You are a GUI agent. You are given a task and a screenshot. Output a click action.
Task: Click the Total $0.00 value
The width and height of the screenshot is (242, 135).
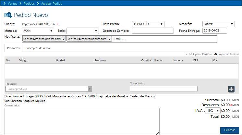click(225, 117)
